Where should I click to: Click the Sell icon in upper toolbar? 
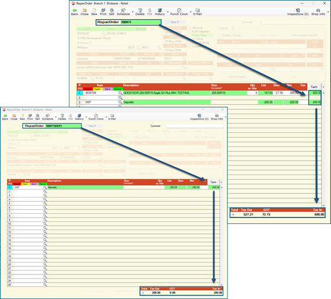[x=112, y=12]
